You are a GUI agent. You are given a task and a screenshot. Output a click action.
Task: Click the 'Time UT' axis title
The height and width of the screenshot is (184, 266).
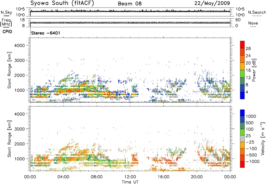[x=130, y=182]
